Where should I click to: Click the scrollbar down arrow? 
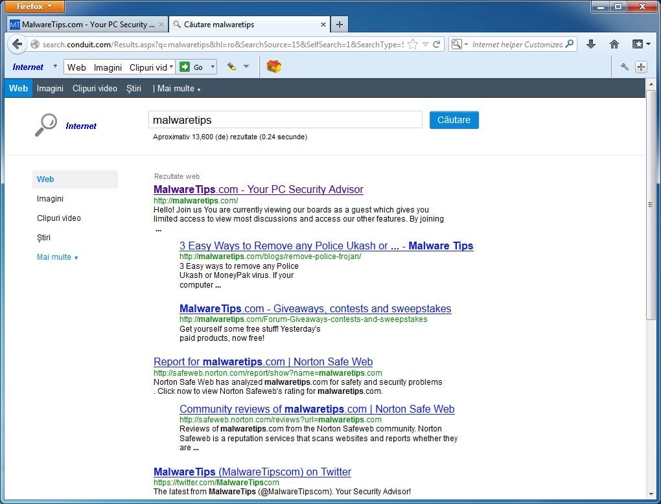(651, 494)
